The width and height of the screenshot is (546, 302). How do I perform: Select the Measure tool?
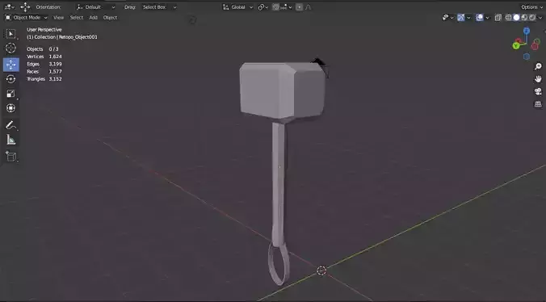[10, 140]
